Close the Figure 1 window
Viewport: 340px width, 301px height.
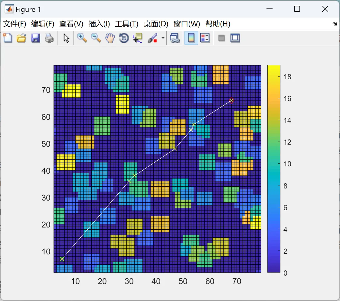[325, 9]
